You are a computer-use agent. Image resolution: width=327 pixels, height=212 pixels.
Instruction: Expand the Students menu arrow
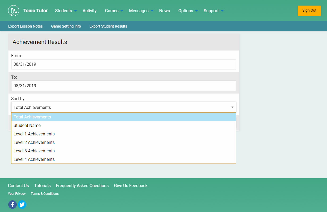pos(76,11)
